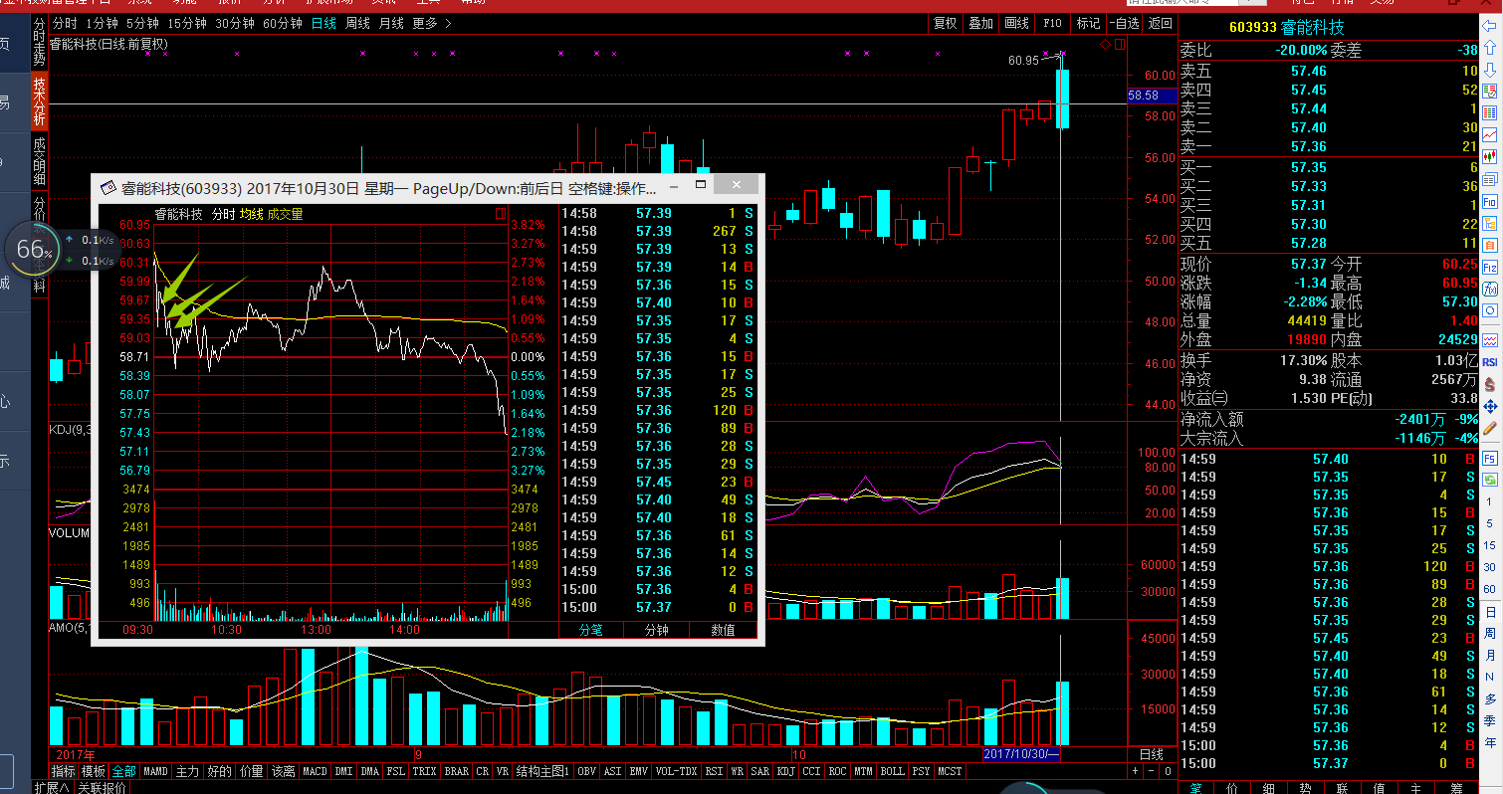Viewport: 1503px width, 794px height.
Task: Click the minus zoom button at bottom right
Action: 1151,771
